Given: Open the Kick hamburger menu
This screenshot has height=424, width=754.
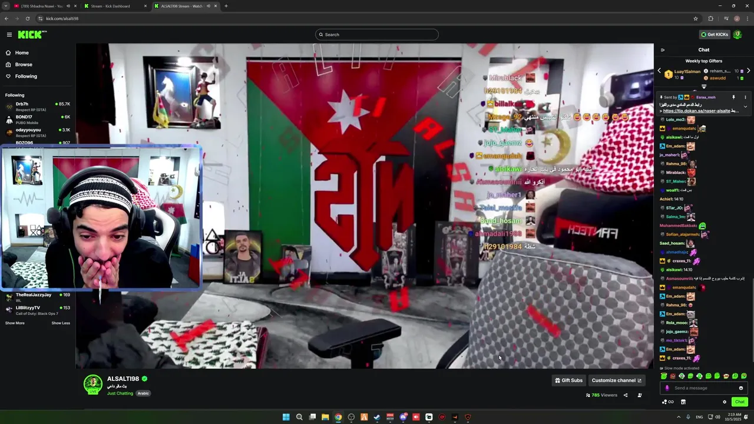Looking at the screenshot, I should point(9,35).
